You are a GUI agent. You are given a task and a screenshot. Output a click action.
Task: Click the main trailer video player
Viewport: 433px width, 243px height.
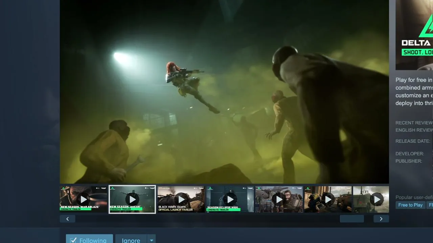[x=224, y=92]
